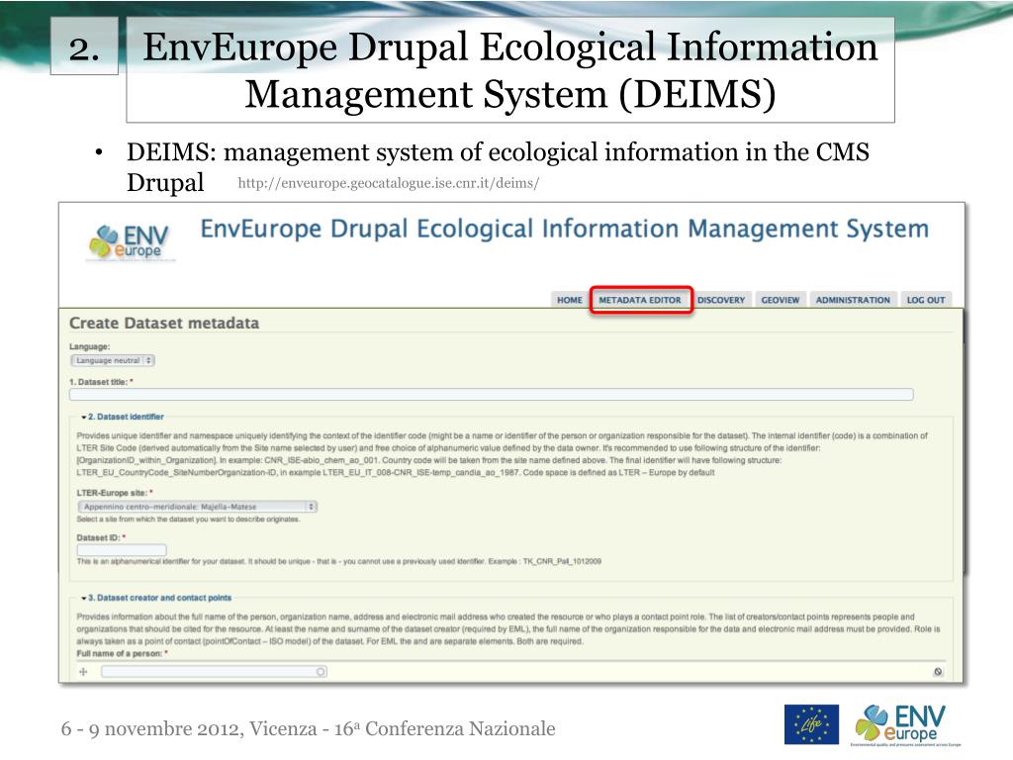This screenshot has height=760, width=1013.
Task: Go to the ADMINISTRATION tab
Action: pos(853,300)
